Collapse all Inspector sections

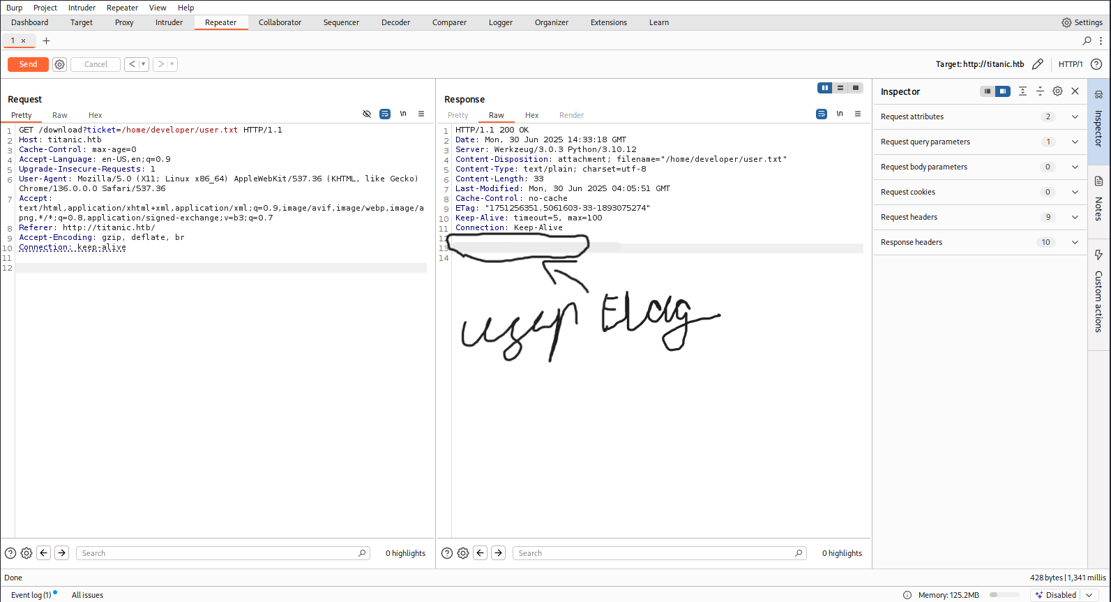click(1040, 91)
